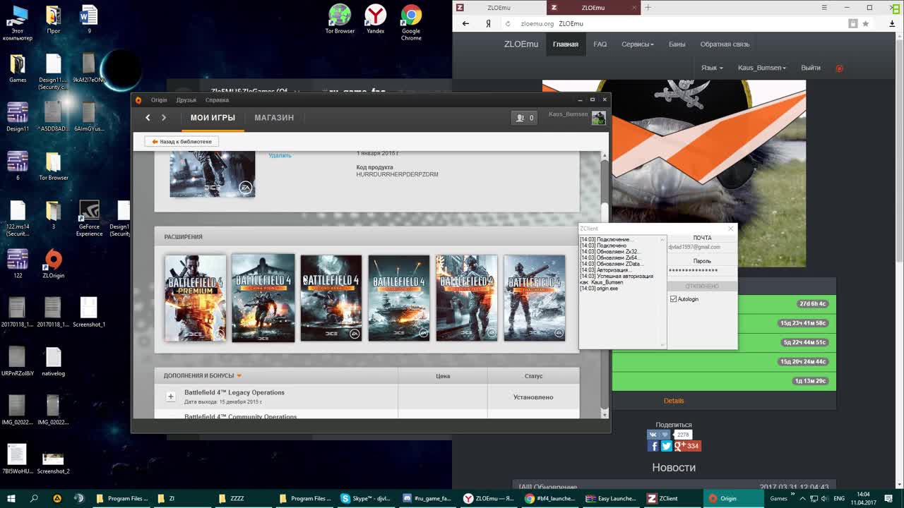Go back in Origin navigation

pos(148,118)
